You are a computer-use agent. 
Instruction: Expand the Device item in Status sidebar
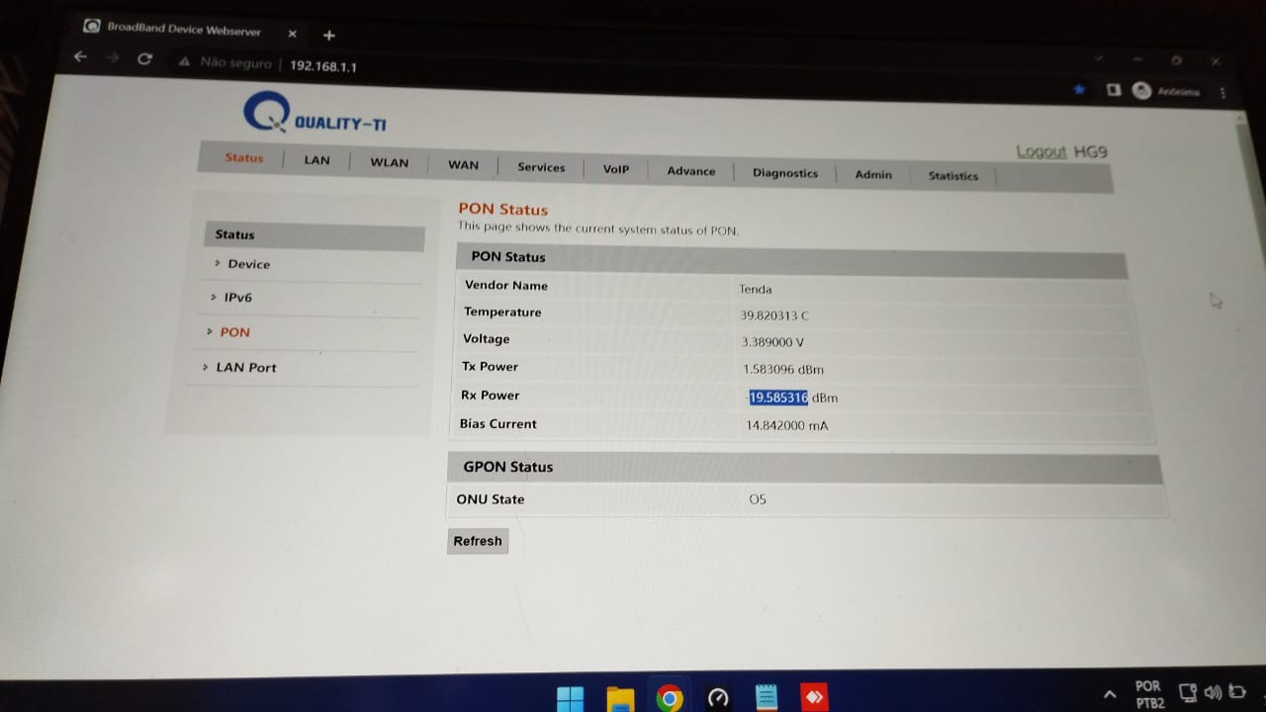(x=248, y=264)
